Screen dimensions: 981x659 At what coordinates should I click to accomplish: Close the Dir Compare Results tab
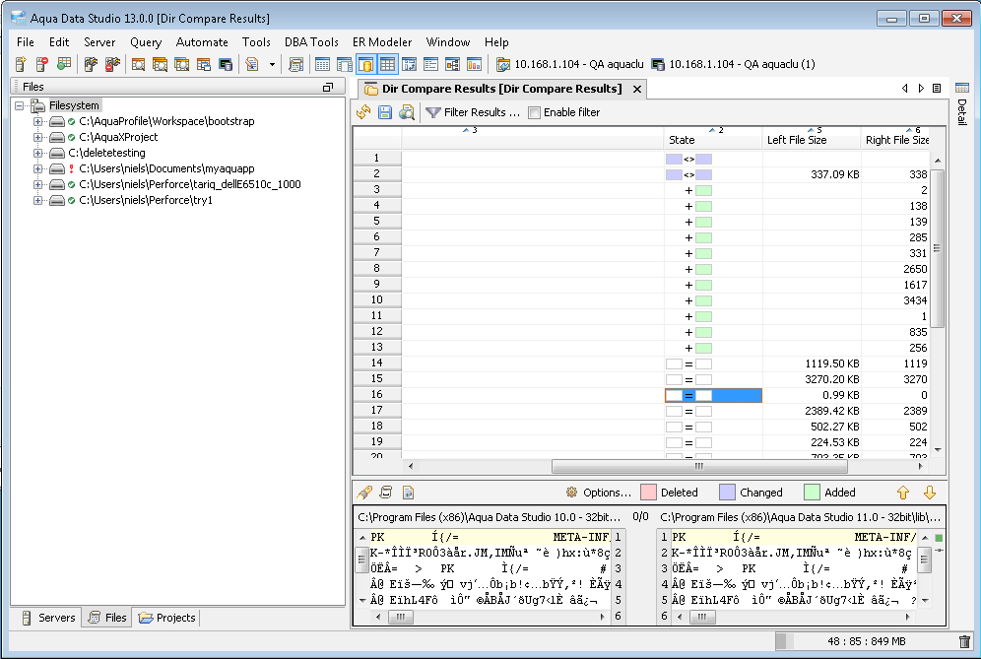[637, 89]
